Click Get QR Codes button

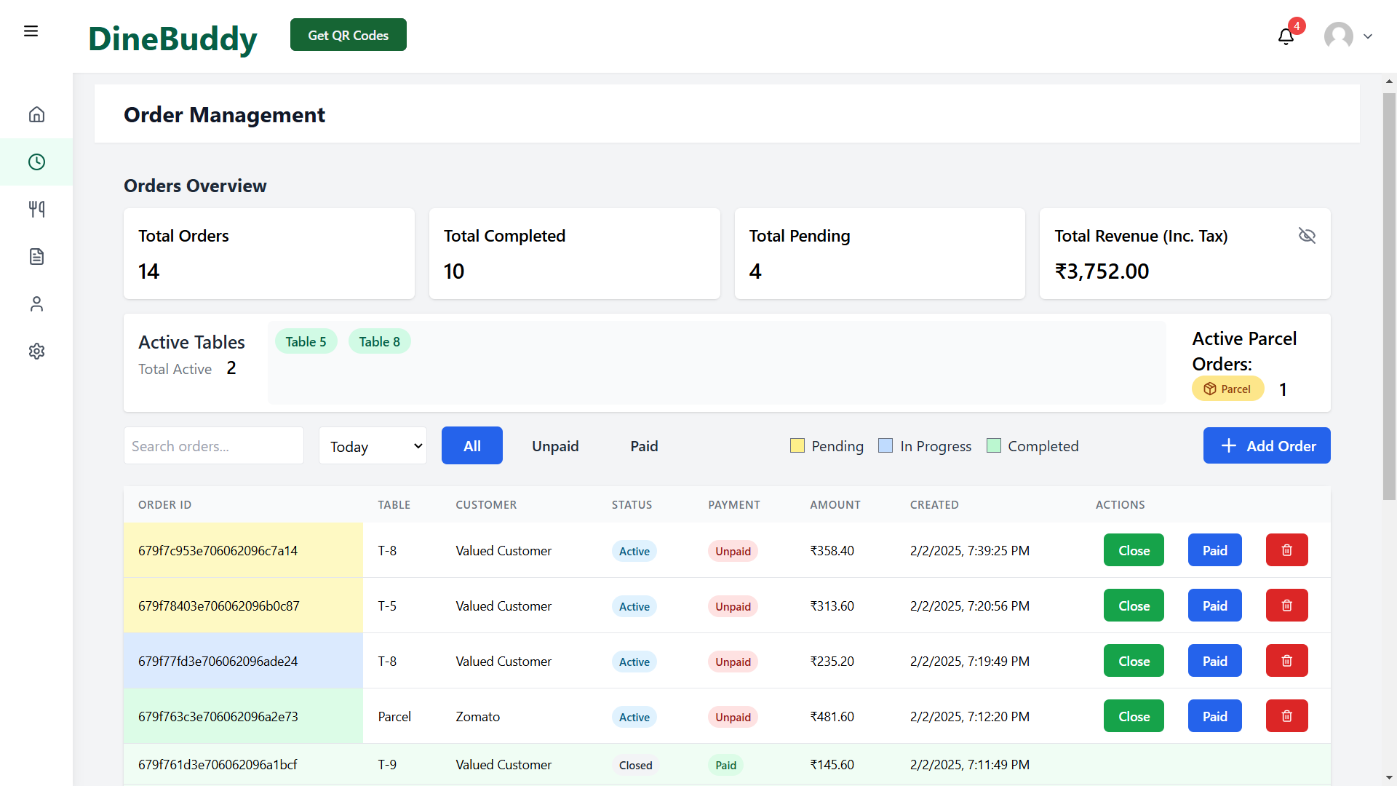coord(348,35)
